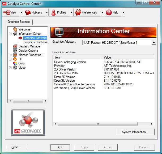Open the View dropdown arrow
The image size is (162, 154).
point(21,12)
